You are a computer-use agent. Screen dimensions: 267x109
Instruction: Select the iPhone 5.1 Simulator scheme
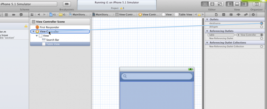28,4
